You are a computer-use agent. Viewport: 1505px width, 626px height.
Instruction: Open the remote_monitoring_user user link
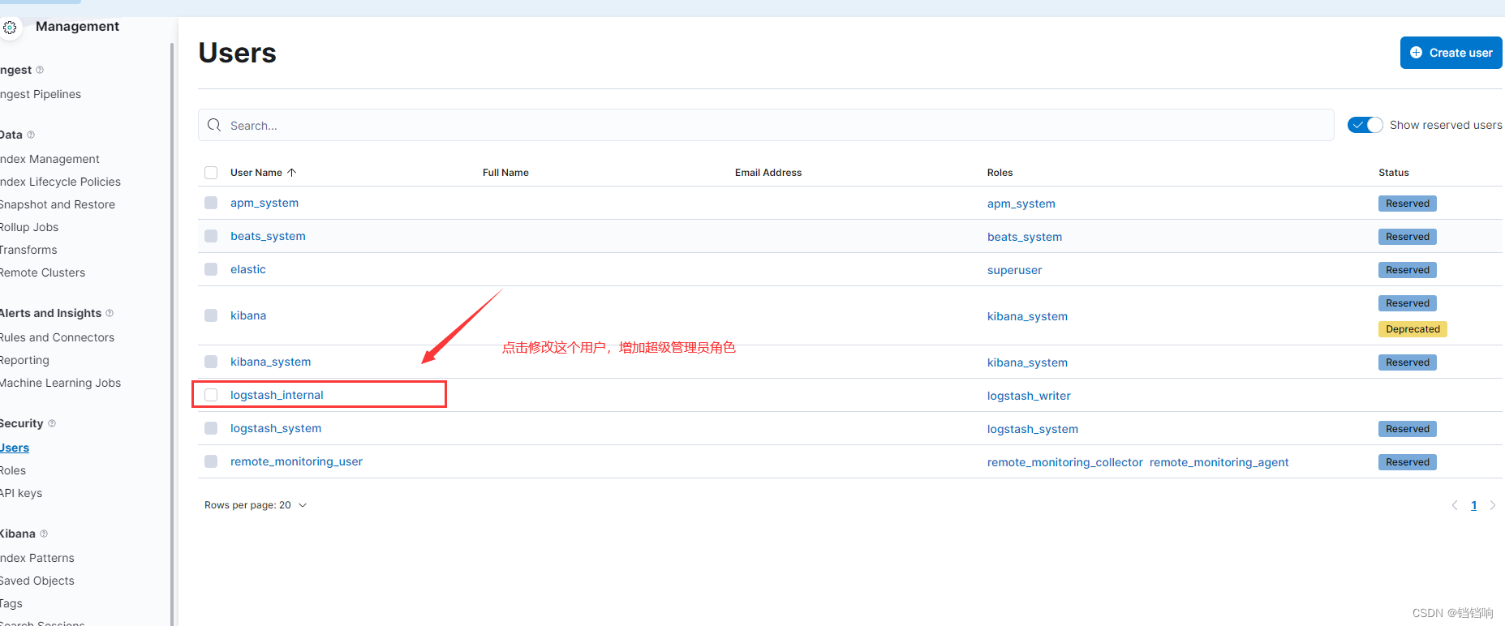coord(296,461)
